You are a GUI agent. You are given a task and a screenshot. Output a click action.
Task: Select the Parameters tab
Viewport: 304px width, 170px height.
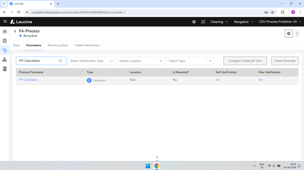[x=34, y=45]
